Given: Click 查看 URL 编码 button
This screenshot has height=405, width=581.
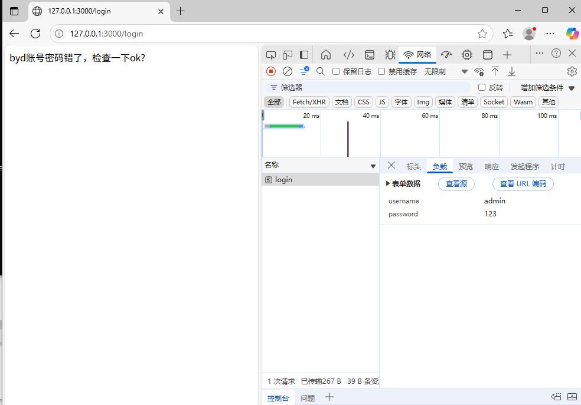Looking at the screenshot, I should click(x=523, y=184).
